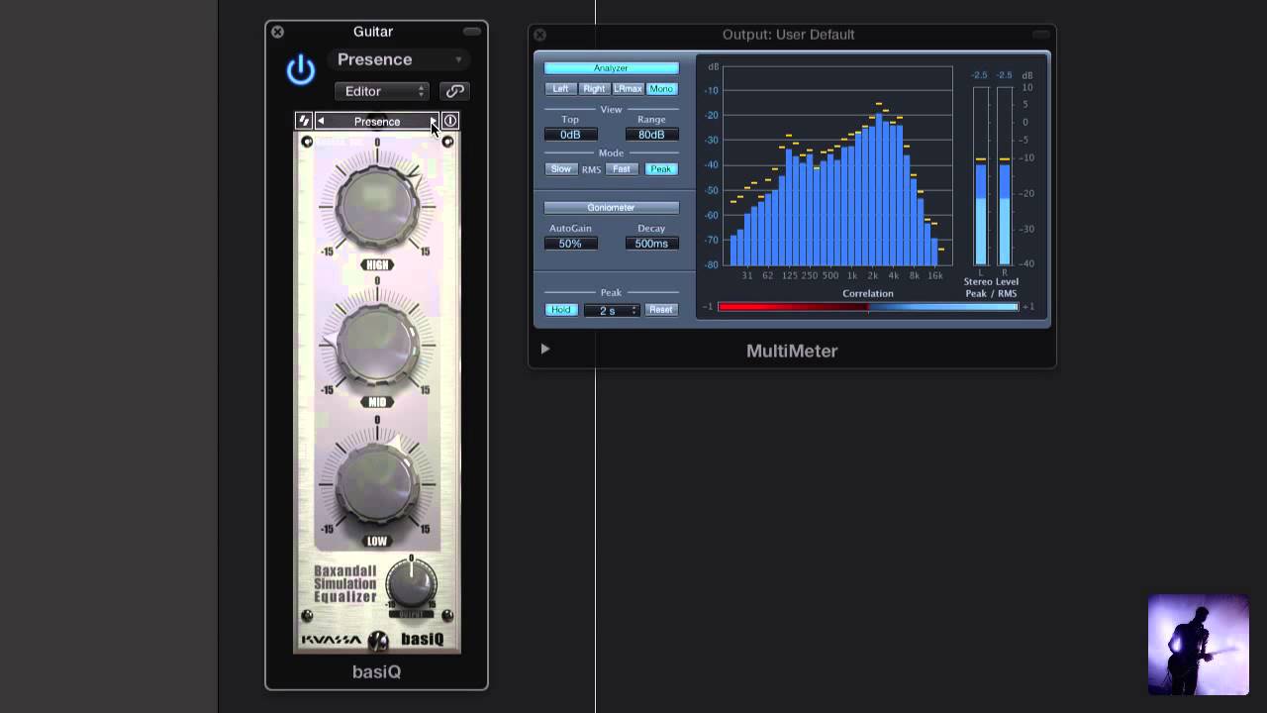1267x713 pixels.
Task: Toggle the Peak Hold button
Action: (x=560, y=310)
